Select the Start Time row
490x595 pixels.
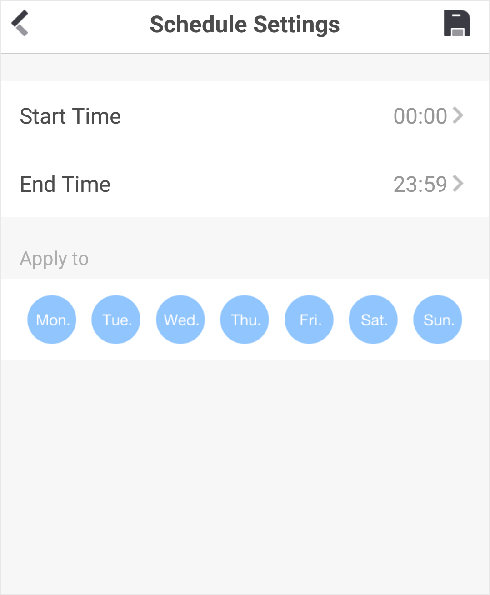coord(245,115)
